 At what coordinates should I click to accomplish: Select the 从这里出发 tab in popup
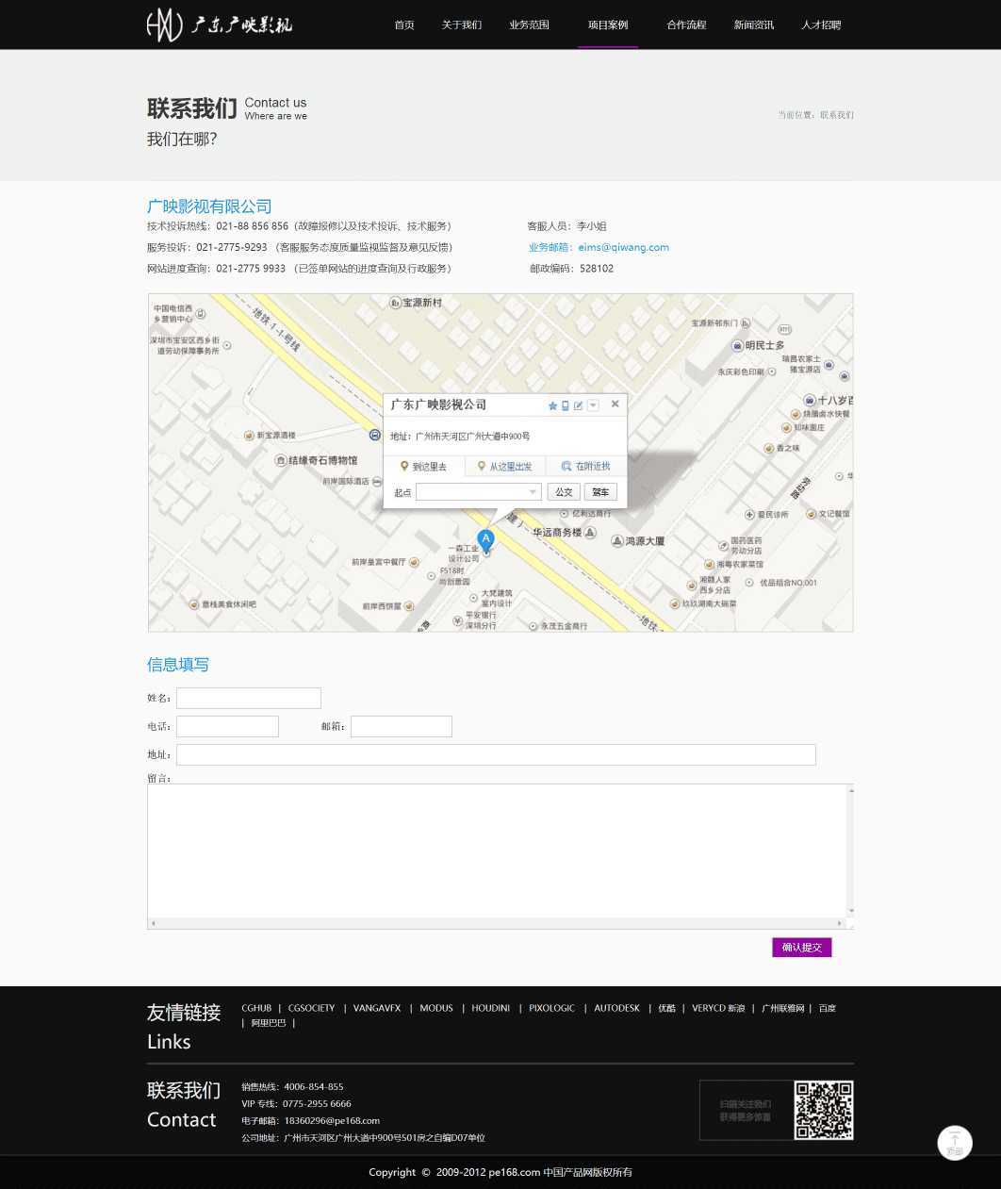pyautogui.click(x=505, y=467)
